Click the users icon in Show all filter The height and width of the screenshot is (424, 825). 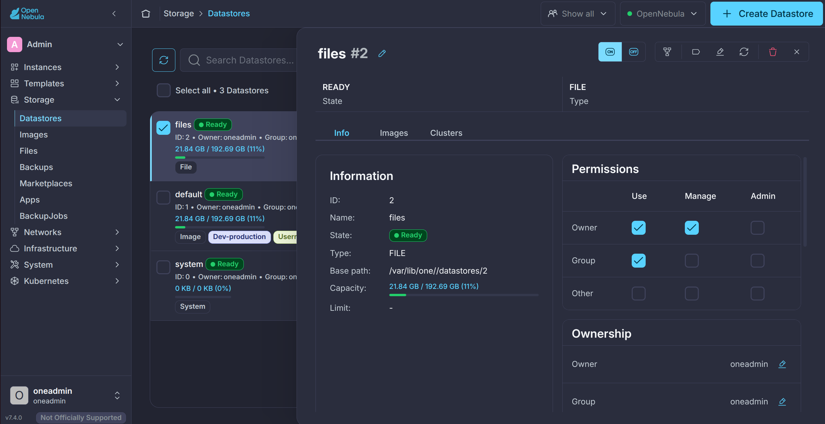(x=553, y=14)
